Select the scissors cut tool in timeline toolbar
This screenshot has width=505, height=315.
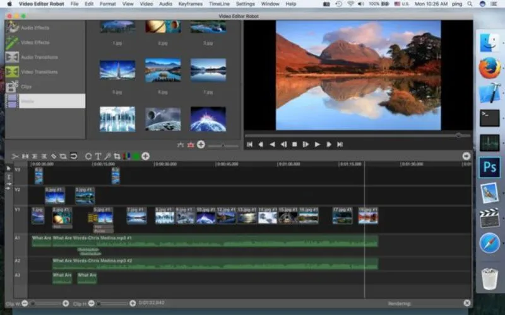pyautogui.click(x=15, y=156)
